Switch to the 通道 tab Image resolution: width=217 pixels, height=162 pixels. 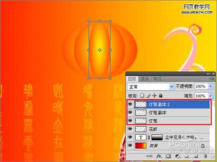(x=145, y=79)
